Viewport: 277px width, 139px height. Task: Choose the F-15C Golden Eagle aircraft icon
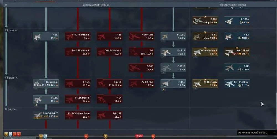(x=69, y=115)
